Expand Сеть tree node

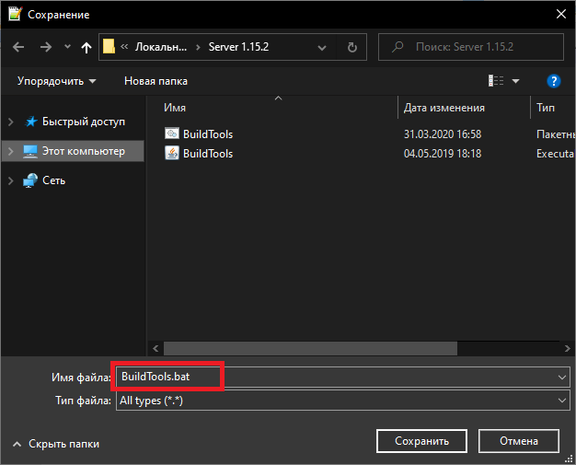[11, 180]
